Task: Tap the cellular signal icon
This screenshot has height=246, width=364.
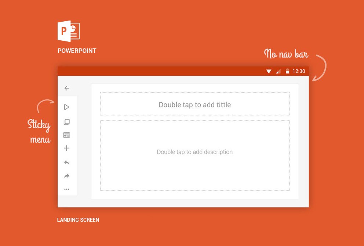Action: tap(278, 71)
